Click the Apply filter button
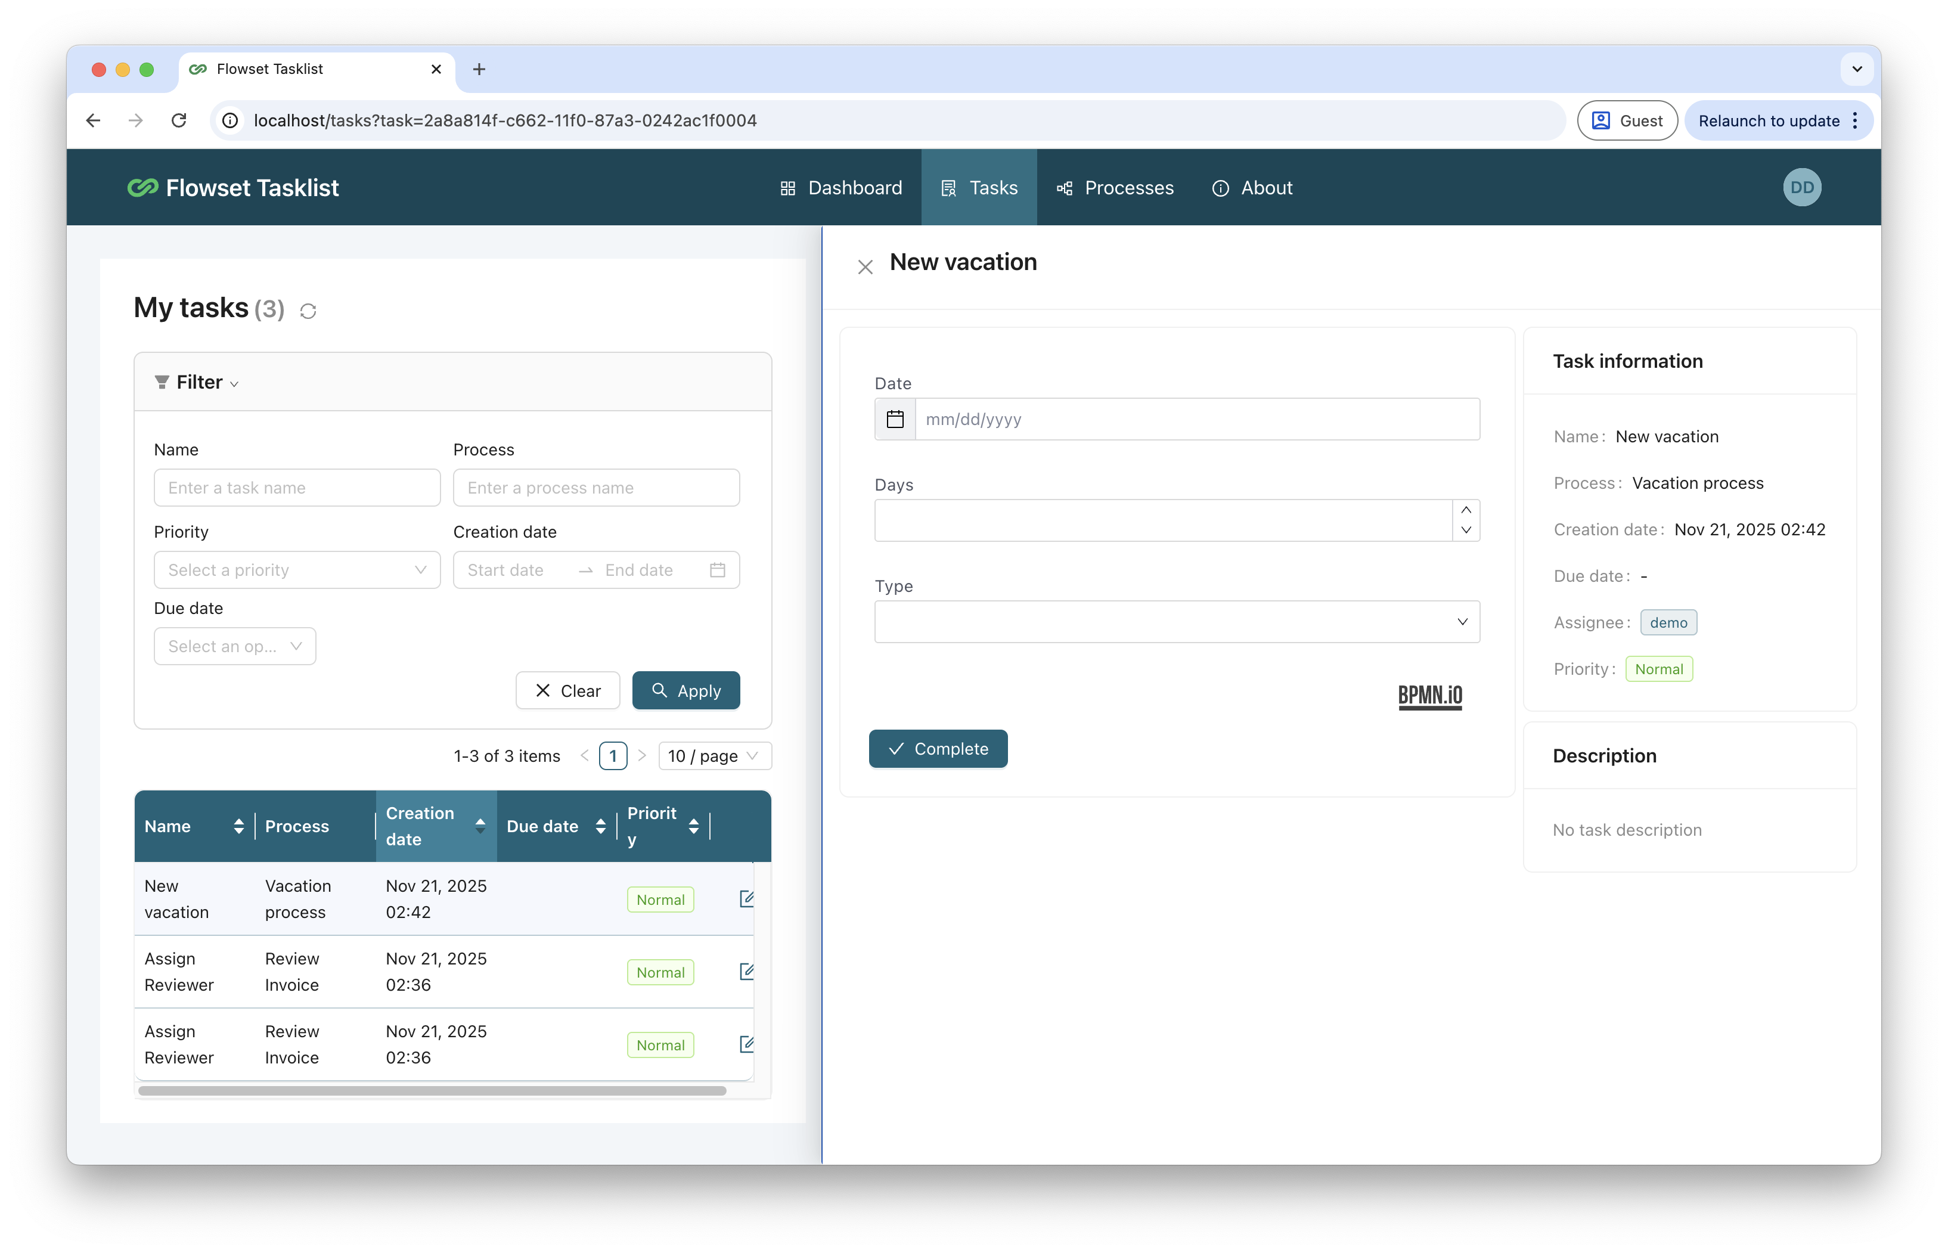The image size is (1948, 1253). (685, 690)
